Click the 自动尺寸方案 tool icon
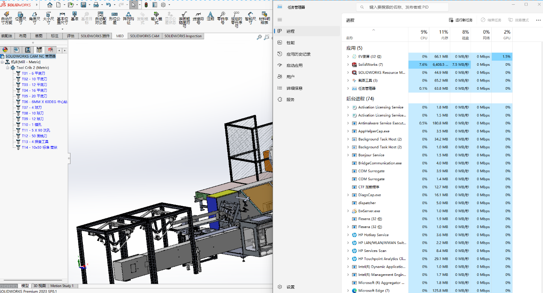543x293 pixels. tap(6, 15)
